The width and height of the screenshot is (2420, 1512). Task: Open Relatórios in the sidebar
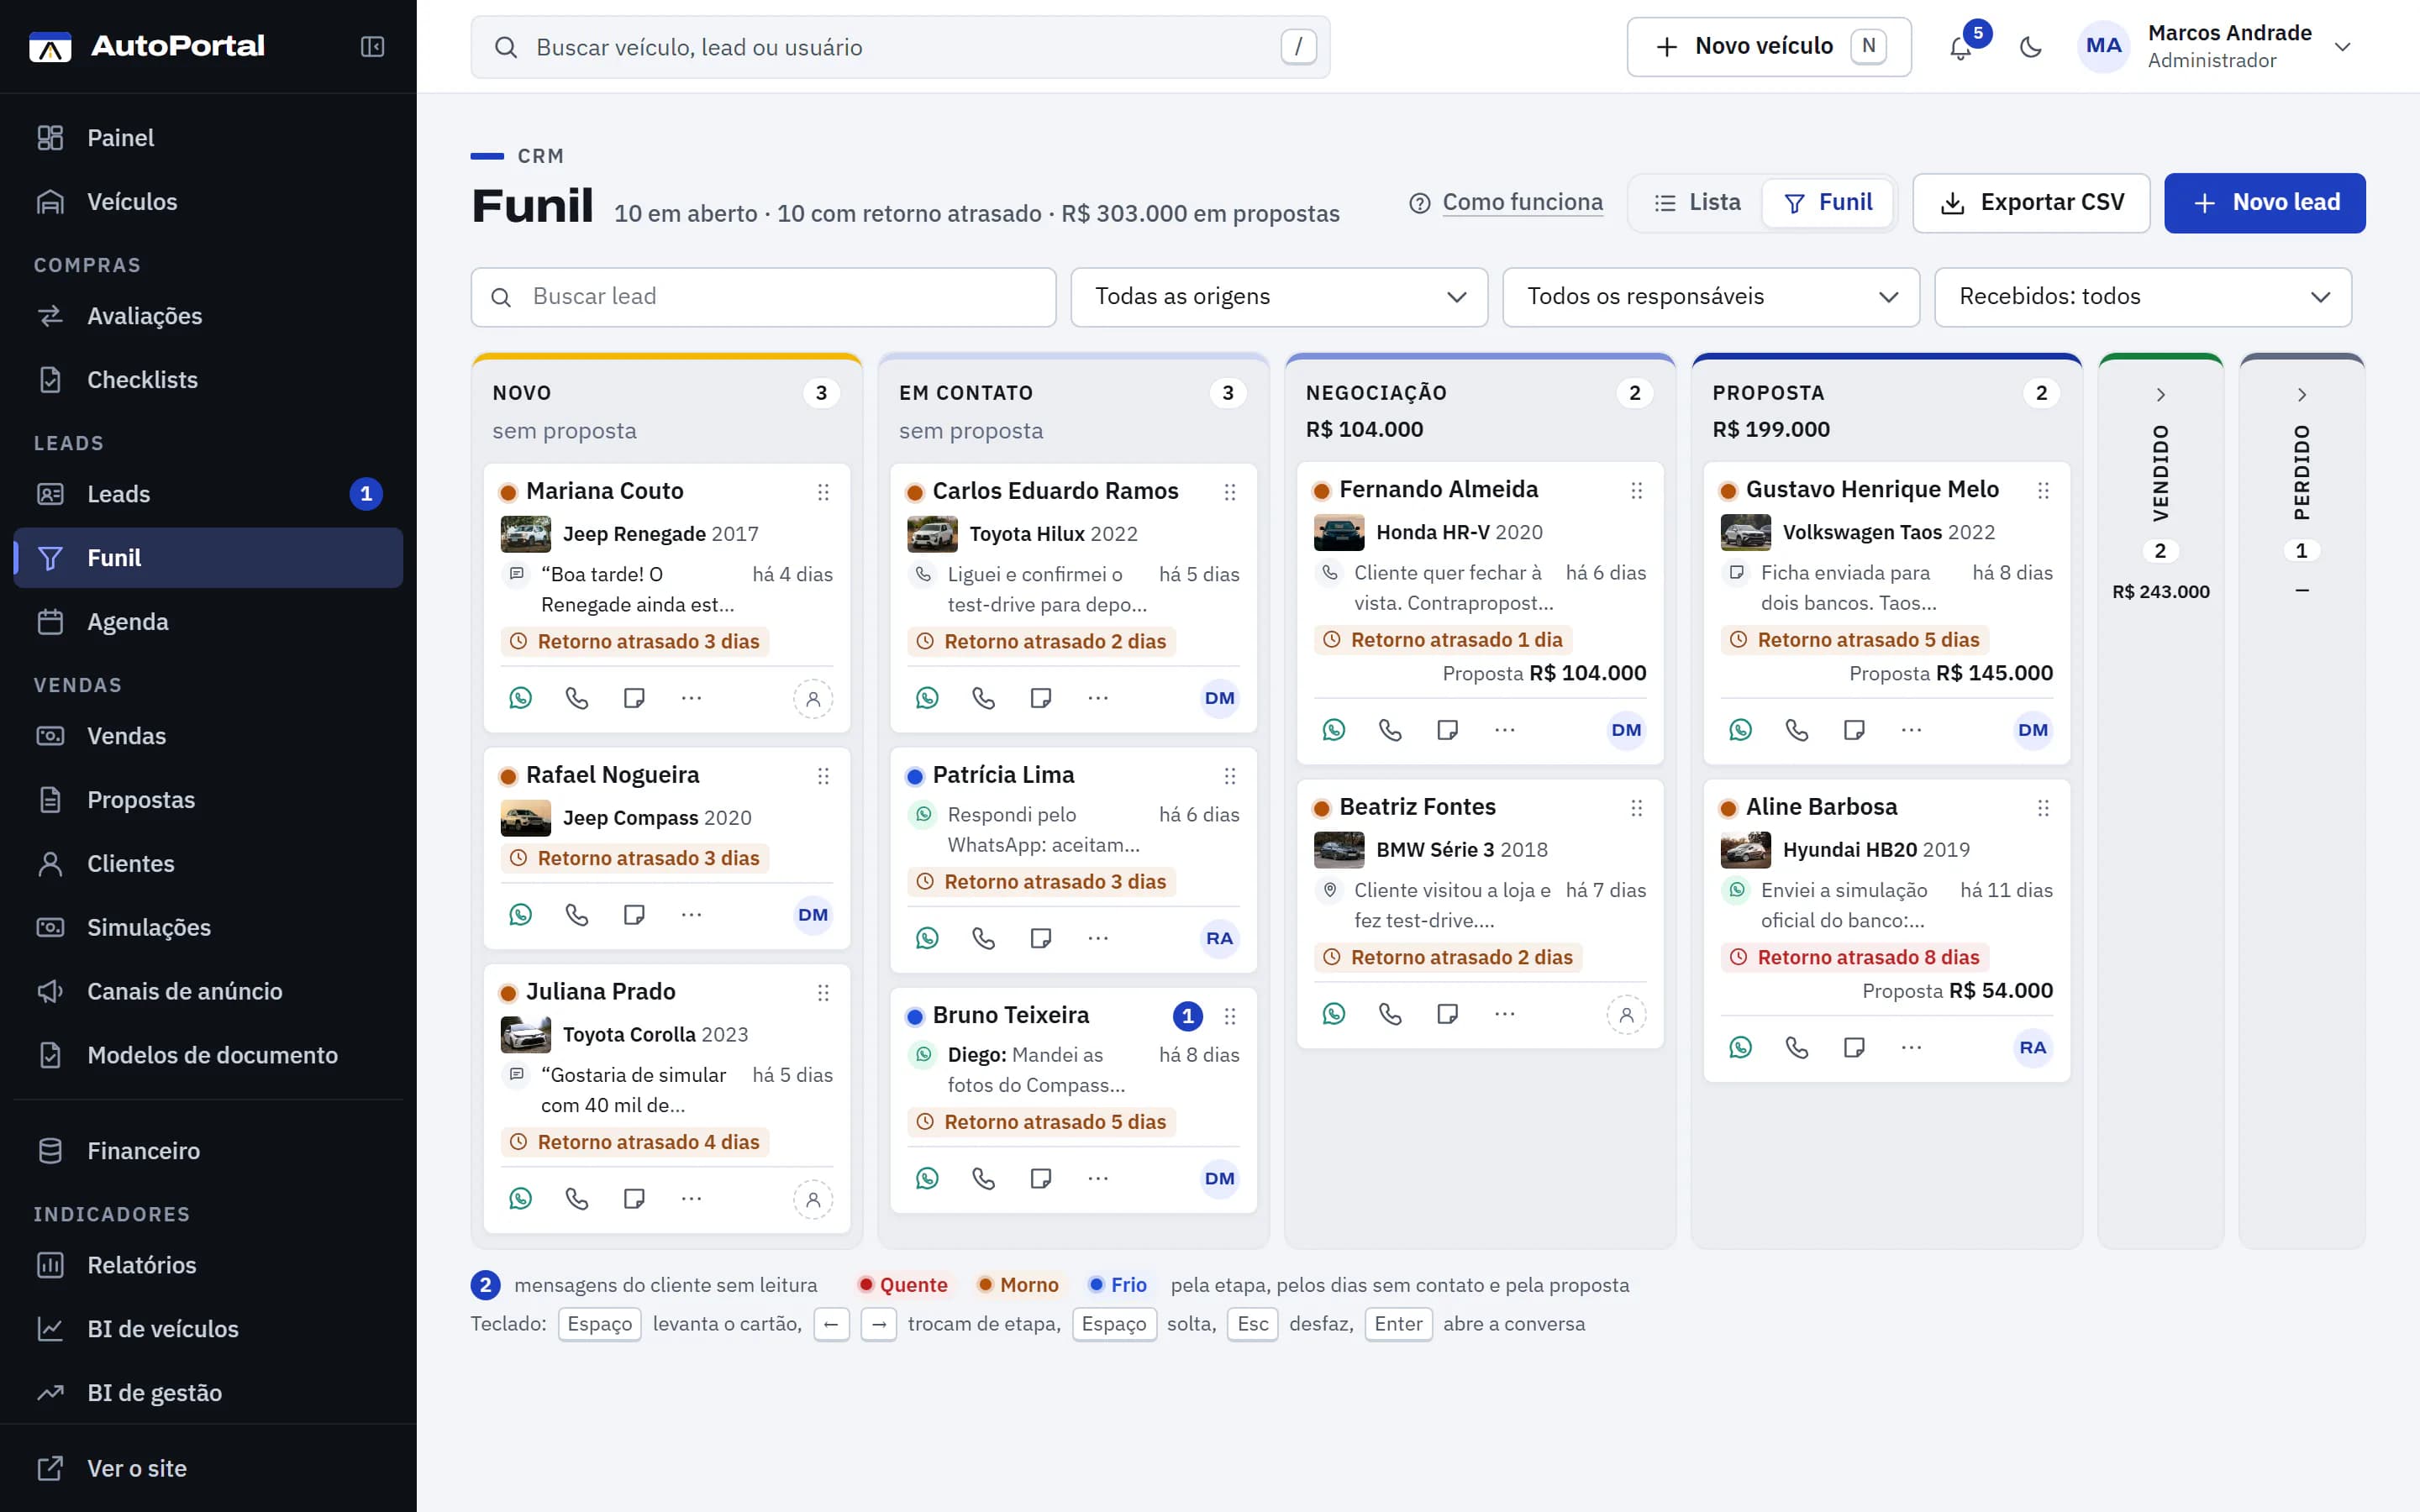tap(208, 1265)
